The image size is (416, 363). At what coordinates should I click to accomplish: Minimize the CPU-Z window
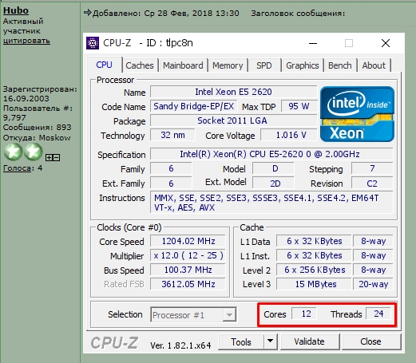313,43
